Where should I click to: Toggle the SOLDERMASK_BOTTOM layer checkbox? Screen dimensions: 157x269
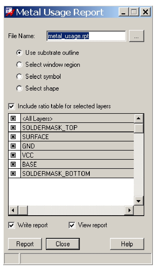pyautogui.click(x=13, y=174)
